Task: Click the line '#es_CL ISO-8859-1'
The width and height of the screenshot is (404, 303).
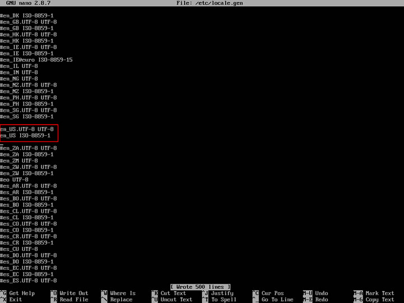Action: 27,218
